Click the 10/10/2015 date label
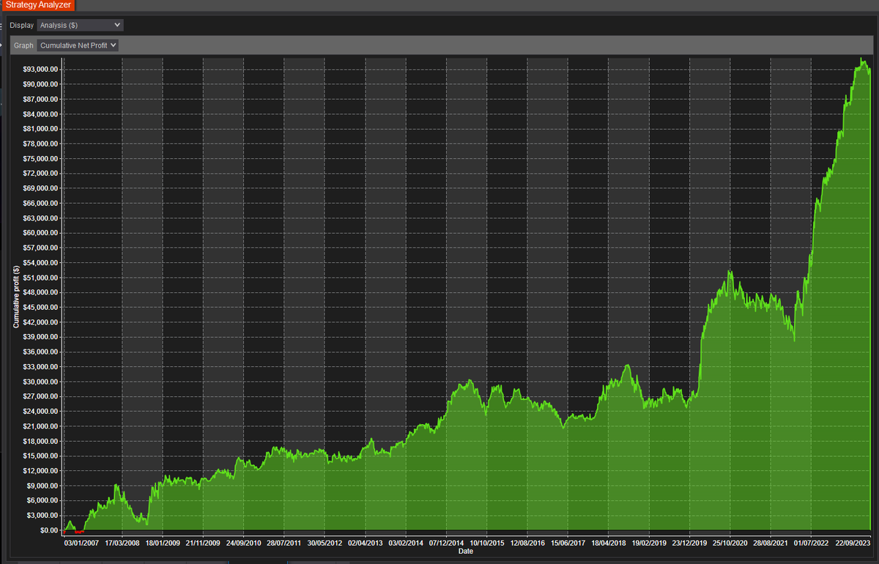 pos(486,543)
